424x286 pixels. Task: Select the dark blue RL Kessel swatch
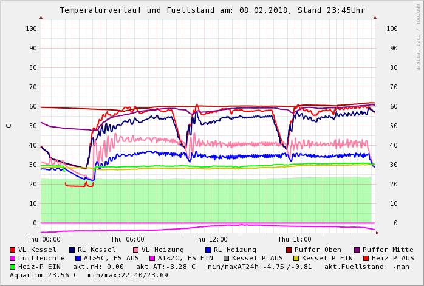(72, 250)
